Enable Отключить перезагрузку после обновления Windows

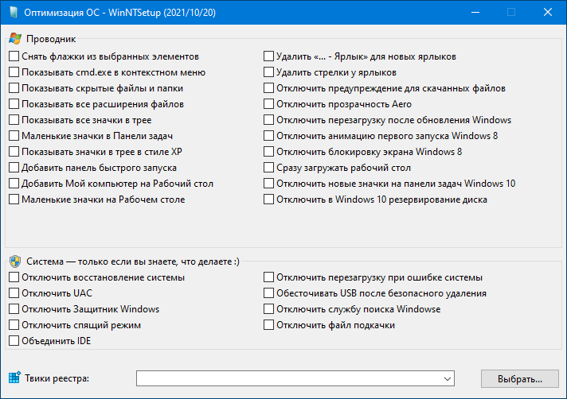(268, 120)
